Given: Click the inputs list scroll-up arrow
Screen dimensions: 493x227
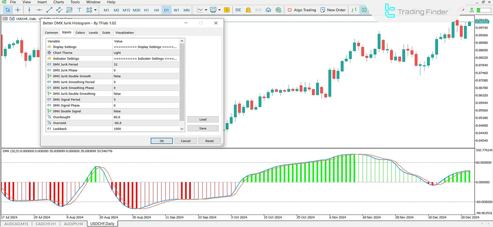Looking at the screenshot, I should tap(182, 41).
